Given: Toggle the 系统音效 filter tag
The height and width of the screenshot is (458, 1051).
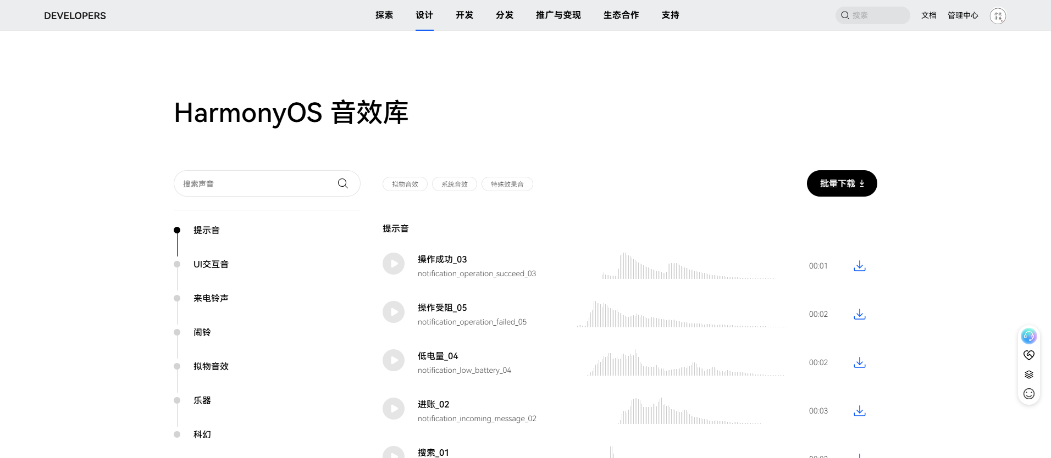Looking at the screenshot, I should click(455, 184).
